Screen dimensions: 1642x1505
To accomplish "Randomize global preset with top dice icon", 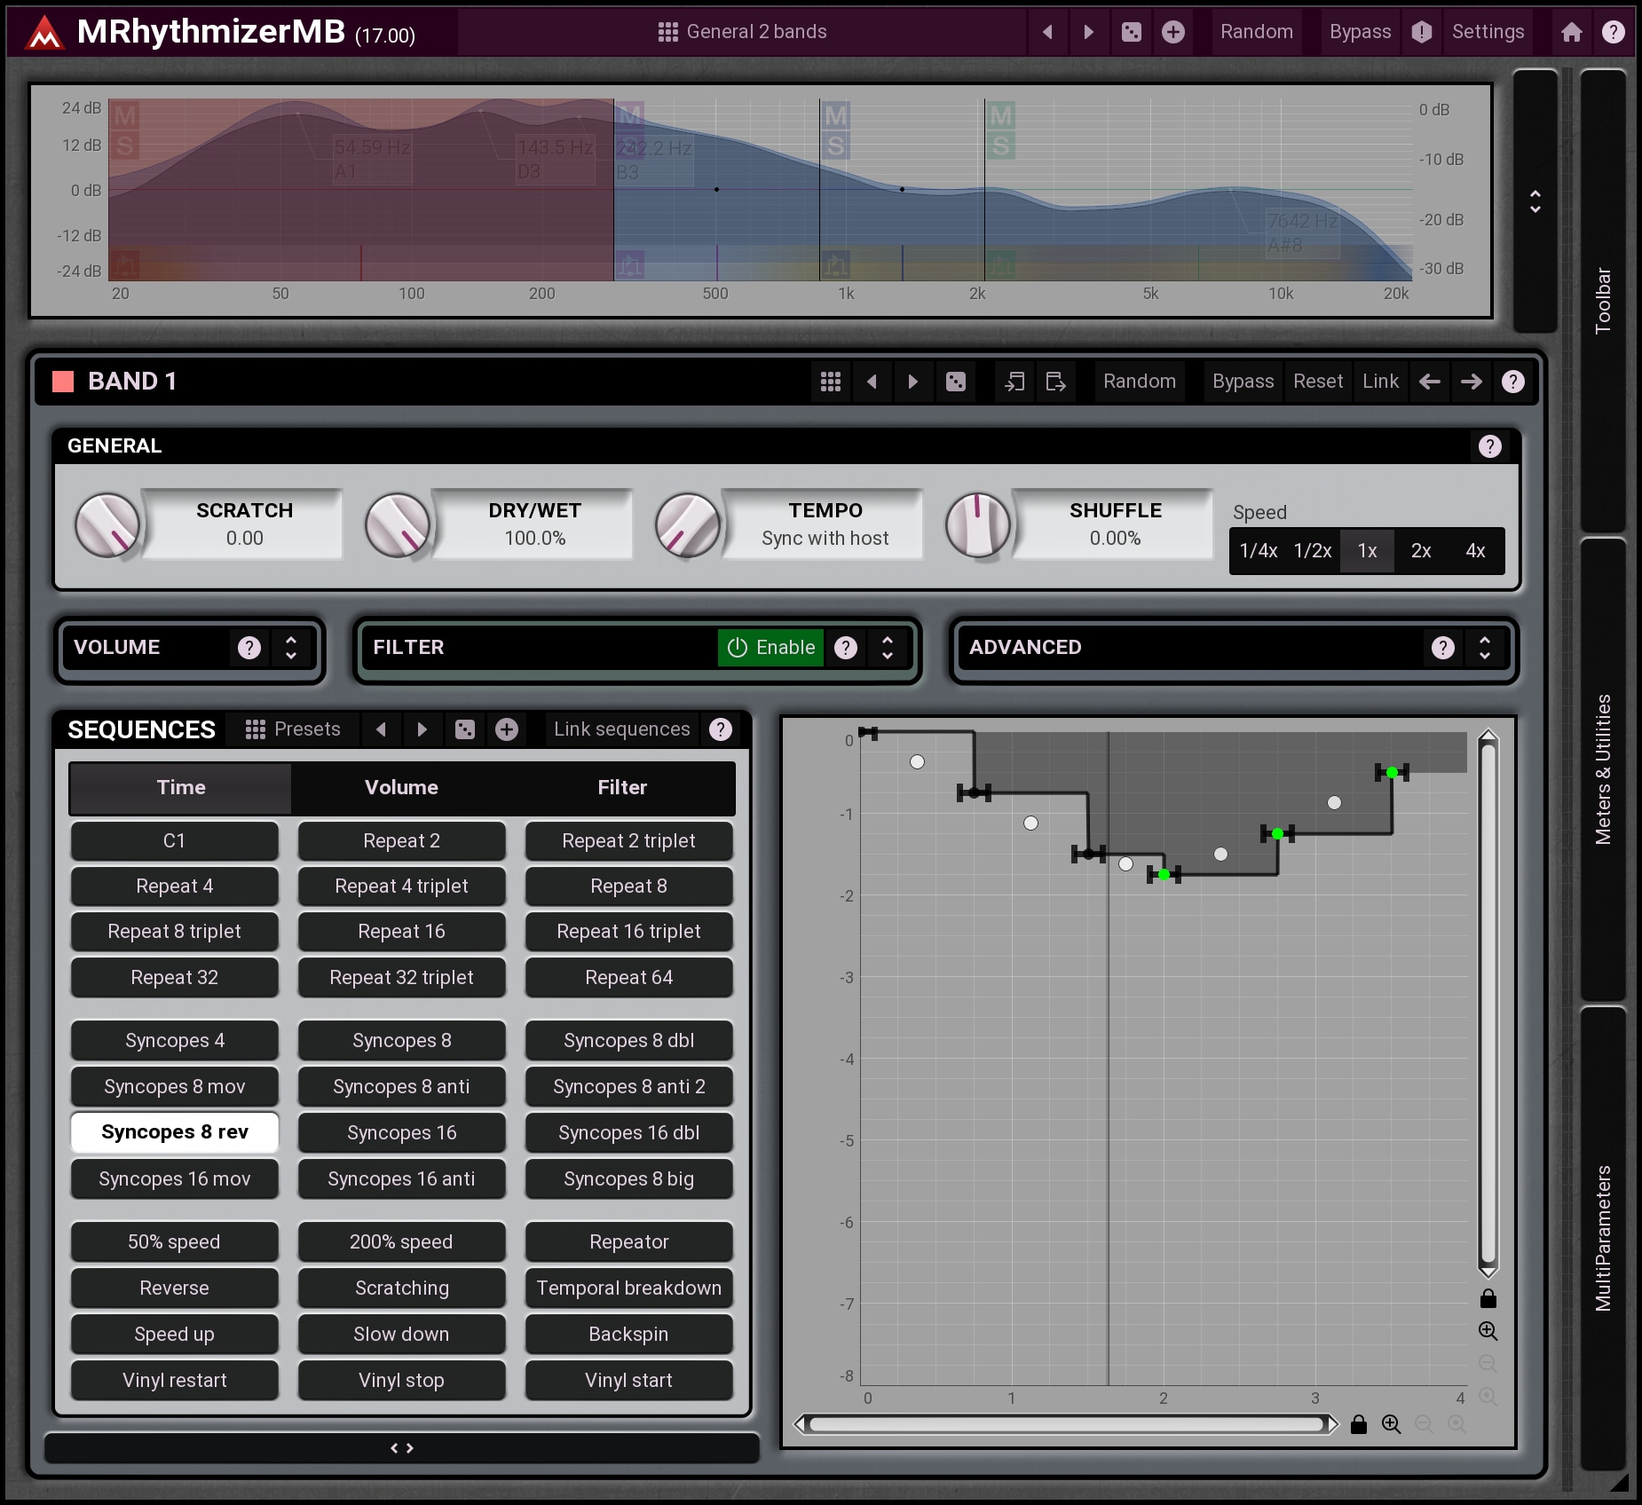I will click(1132, 32).
